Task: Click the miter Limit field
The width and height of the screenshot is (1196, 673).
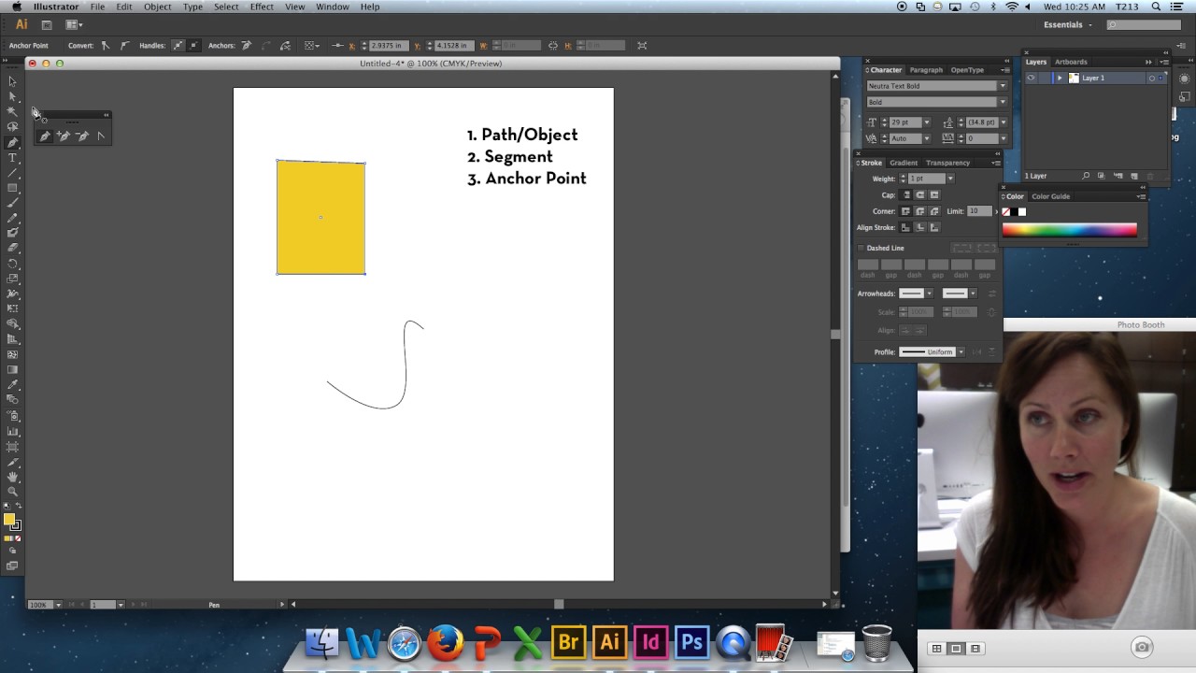Action: [978, 211]
